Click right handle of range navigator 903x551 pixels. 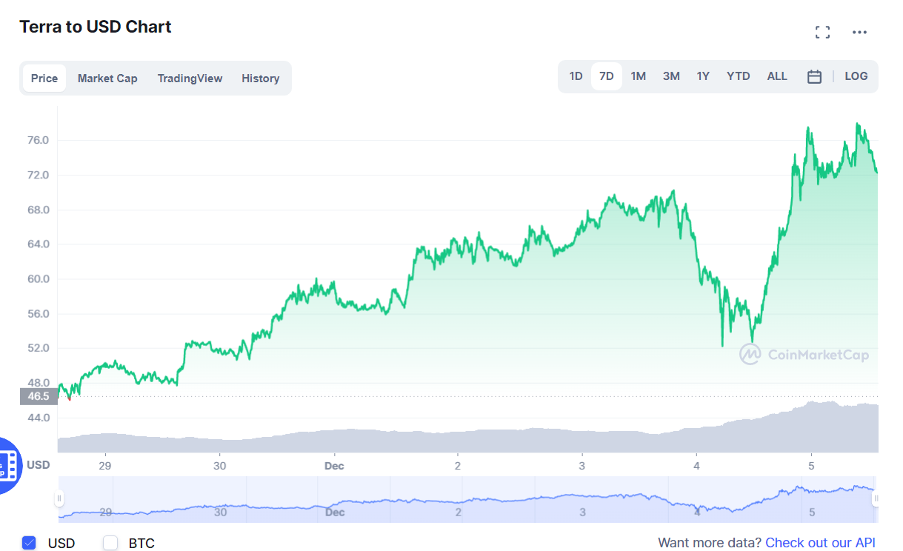click(876, 499)
